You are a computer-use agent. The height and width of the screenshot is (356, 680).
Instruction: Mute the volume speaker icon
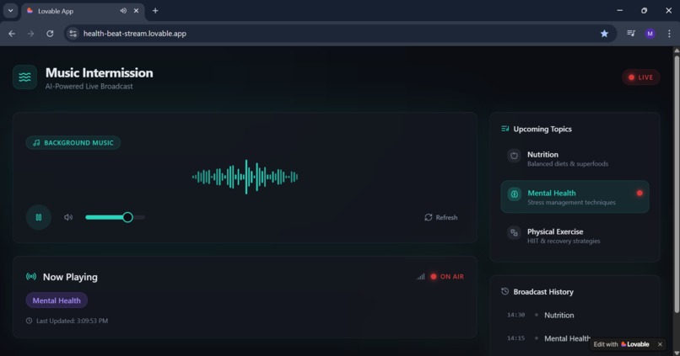pos(68,217)
